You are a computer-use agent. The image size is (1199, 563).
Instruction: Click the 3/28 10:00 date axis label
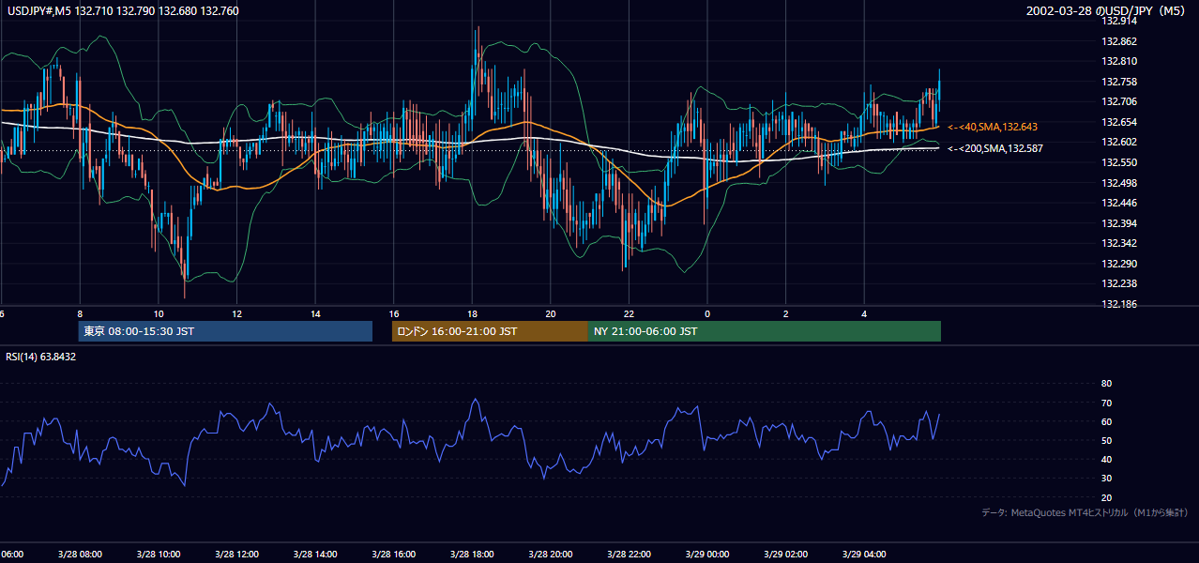click(x=159, y=555)
